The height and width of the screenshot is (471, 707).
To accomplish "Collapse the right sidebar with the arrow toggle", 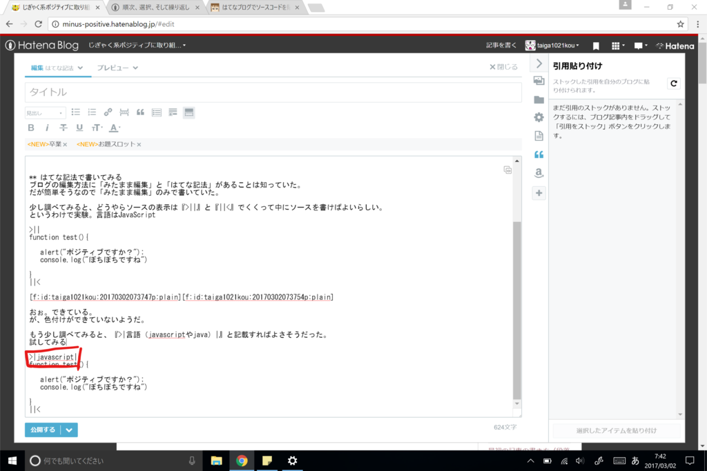I will (x=539, y=63).
